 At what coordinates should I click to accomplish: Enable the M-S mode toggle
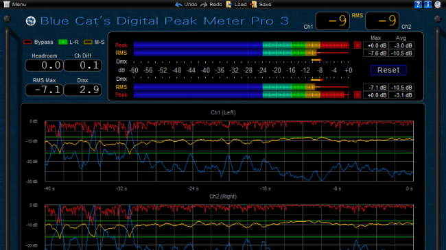88,42
